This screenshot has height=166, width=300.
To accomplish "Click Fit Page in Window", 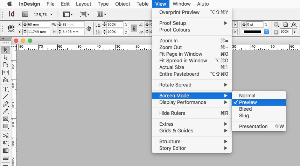I will [192, 54].
